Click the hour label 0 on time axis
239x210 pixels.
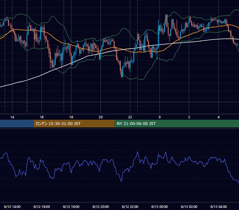pyautogui.click(x=160, y=117)
